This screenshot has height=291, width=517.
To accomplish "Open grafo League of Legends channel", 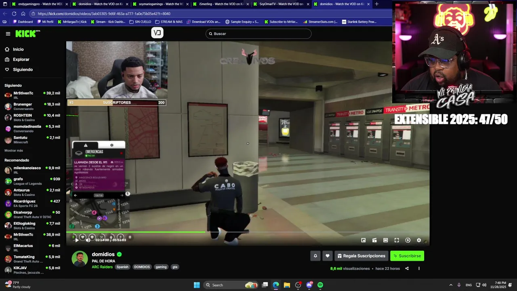I will (x=32, y=181).
